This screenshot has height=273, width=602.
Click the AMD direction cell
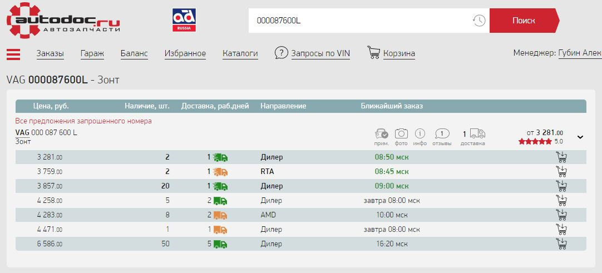[x=268, y=215]
